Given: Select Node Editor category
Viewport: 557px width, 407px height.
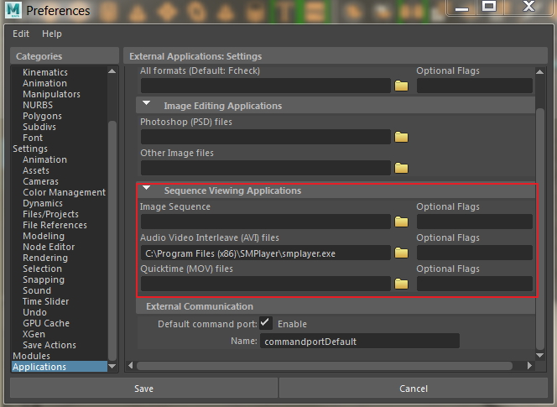Looking at the screenshot, I should pyautogui.click(x=49, y=247).
